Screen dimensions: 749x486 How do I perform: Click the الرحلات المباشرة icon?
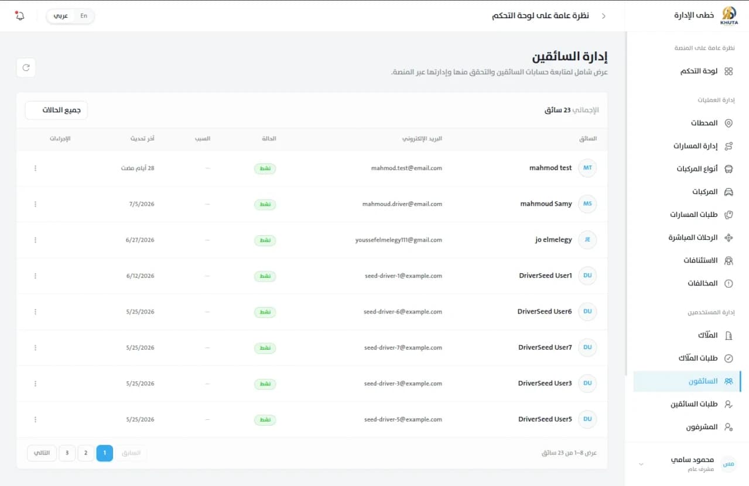click(729, 237)
